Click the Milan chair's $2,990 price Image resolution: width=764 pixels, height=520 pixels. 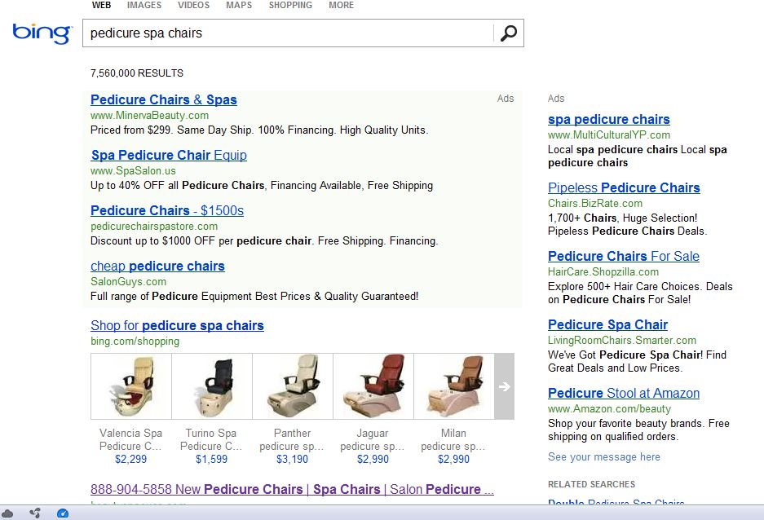[x=453, y=459]
